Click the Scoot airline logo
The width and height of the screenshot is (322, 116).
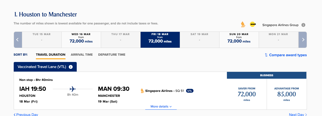pos(253,24)
